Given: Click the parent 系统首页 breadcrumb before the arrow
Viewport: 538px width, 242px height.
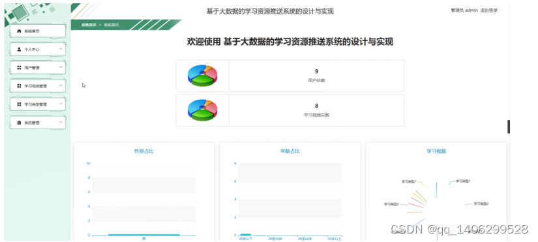Looking at the screenshot, I should tap(89, 25).
